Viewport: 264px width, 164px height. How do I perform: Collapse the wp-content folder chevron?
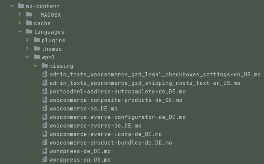click(x=12, y=6)
